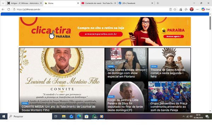The height and width of the screenshot is (140, 212).
Task: Open Copilot Chat button
Action: (206, 9)
